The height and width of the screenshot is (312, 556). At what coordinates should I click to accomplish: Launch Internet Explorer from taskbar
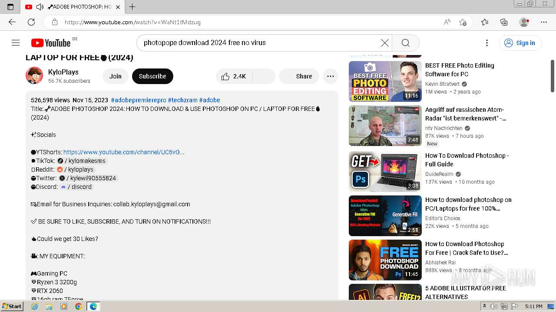point(34,306)
